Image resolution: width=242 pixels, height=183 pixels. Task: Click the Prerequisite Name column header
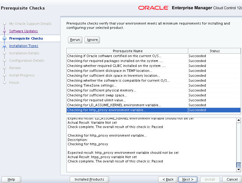[x=127, y=51]
